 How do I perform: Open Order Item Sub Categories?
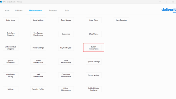10,48
